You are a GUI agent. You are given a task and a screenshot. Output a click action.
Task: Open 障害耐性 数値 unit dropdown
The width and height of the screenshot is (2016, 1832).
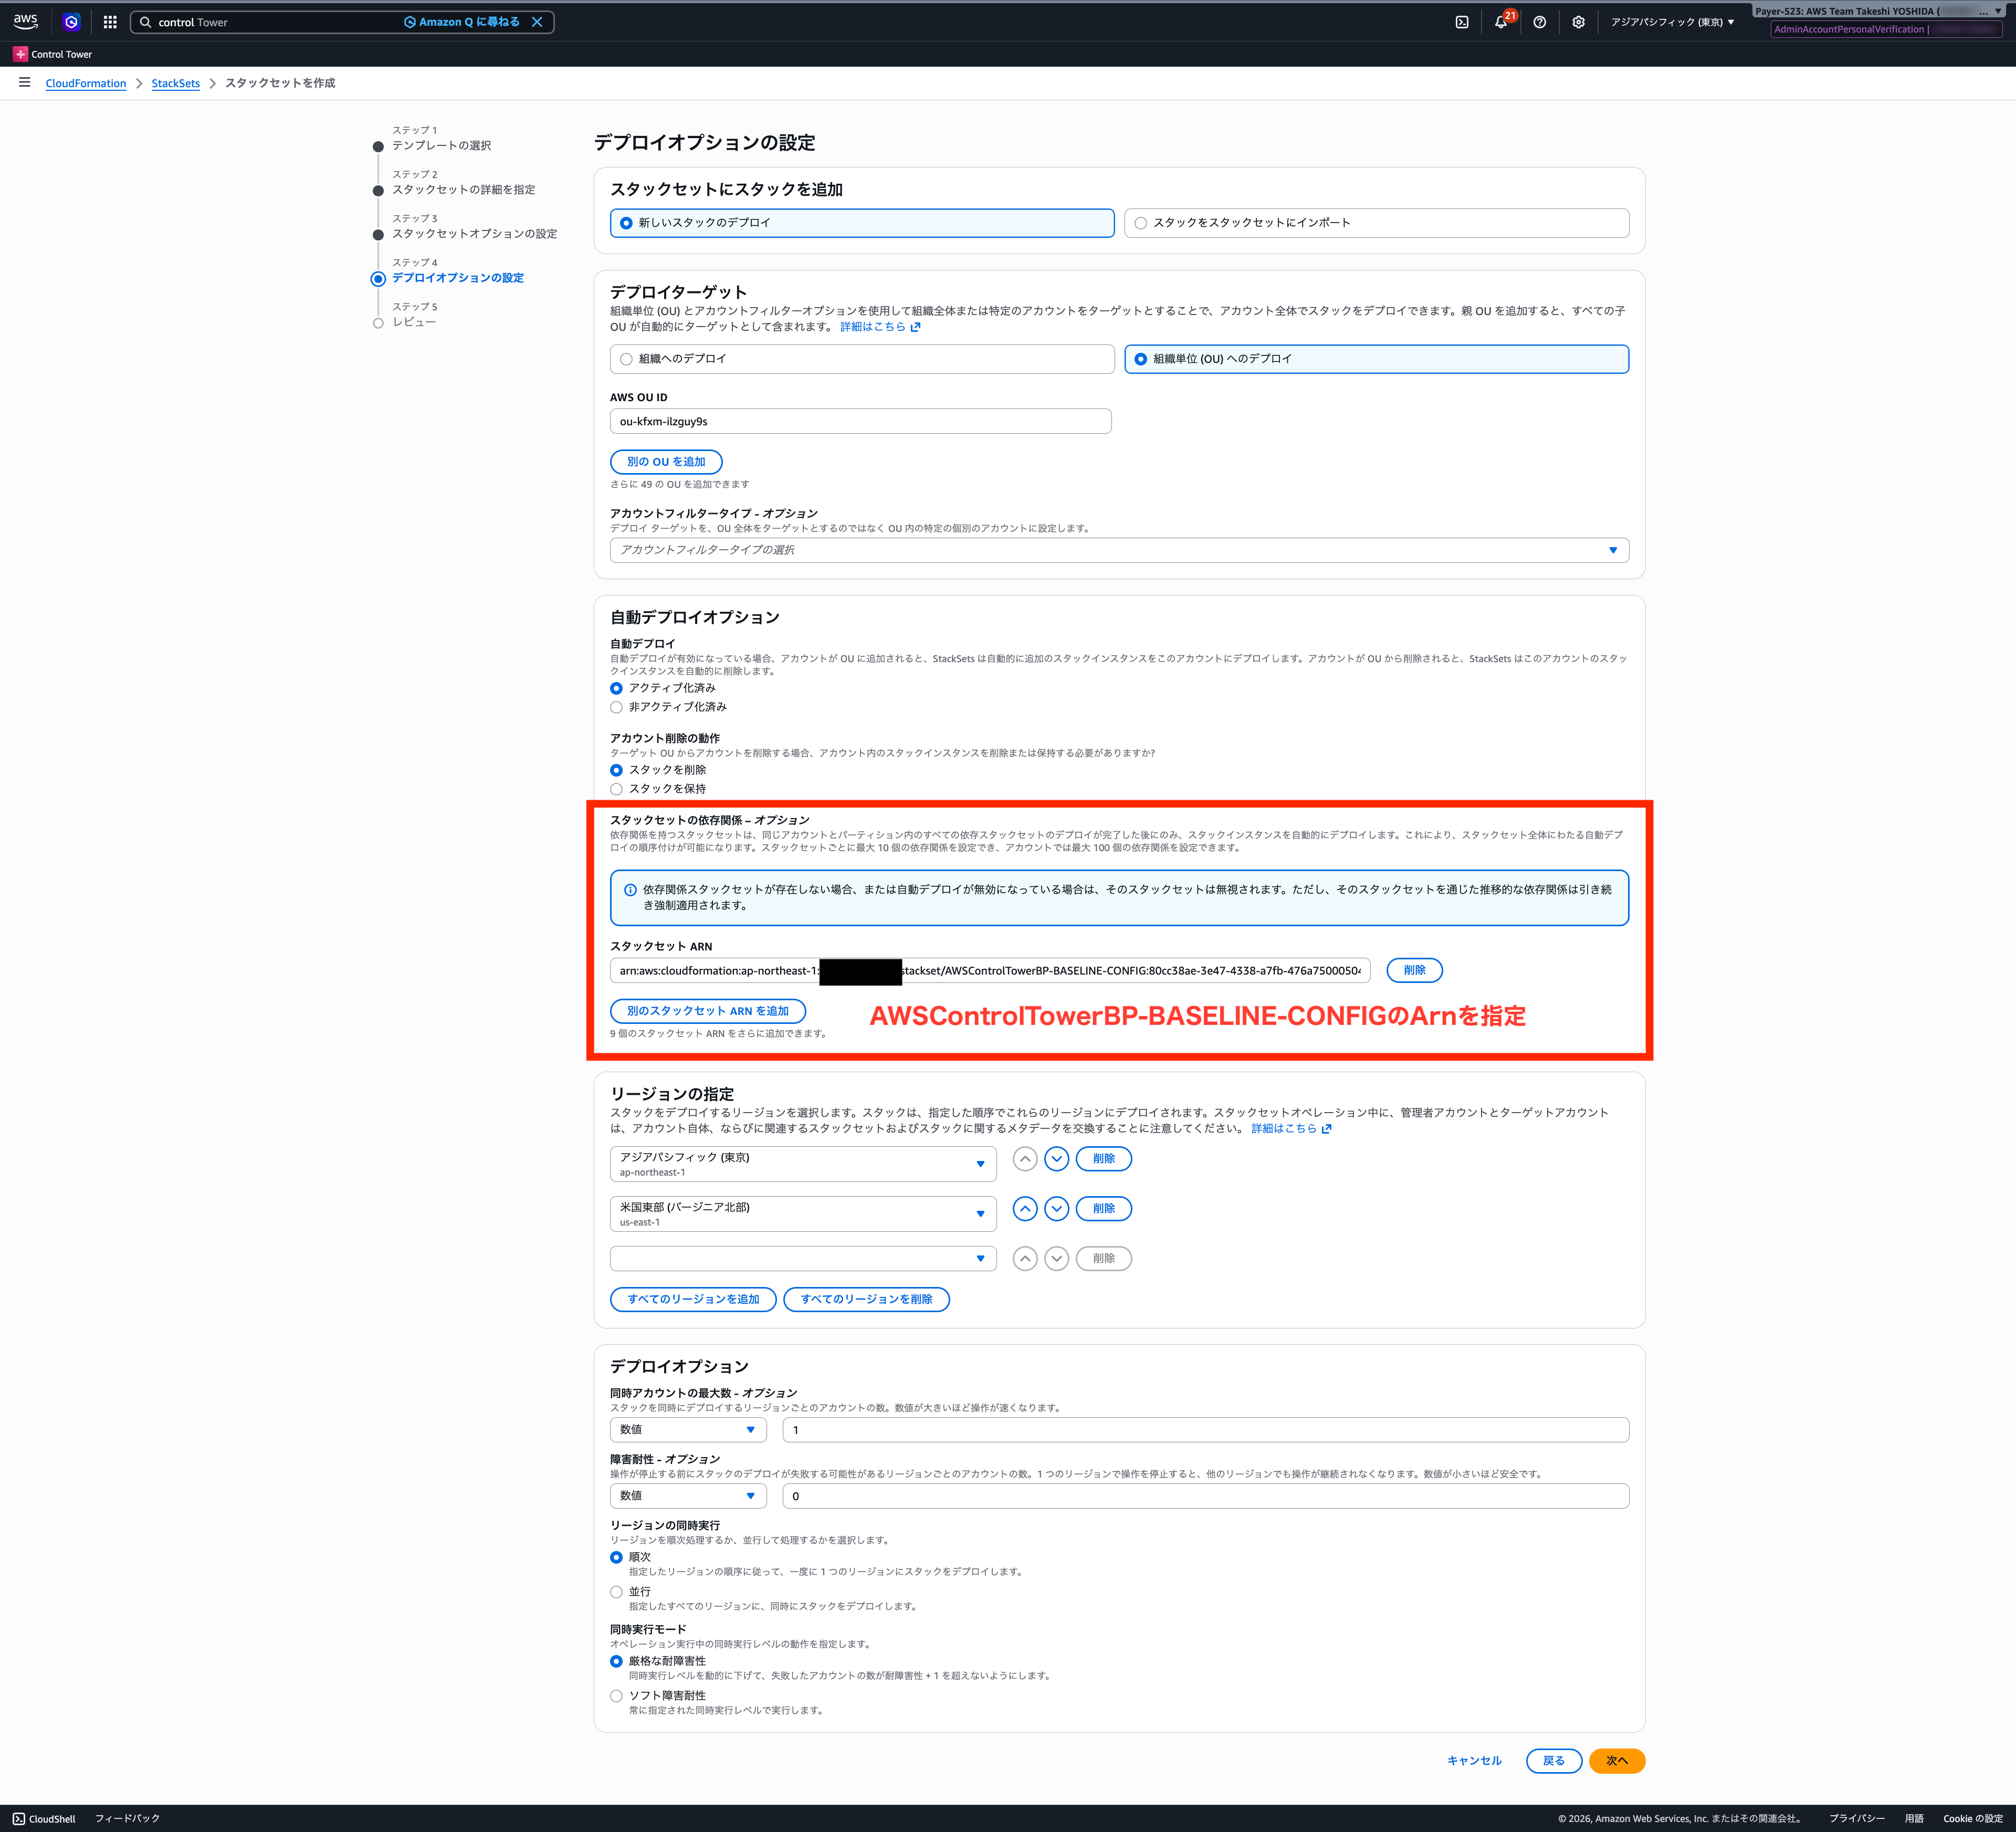coord(688,1496)
